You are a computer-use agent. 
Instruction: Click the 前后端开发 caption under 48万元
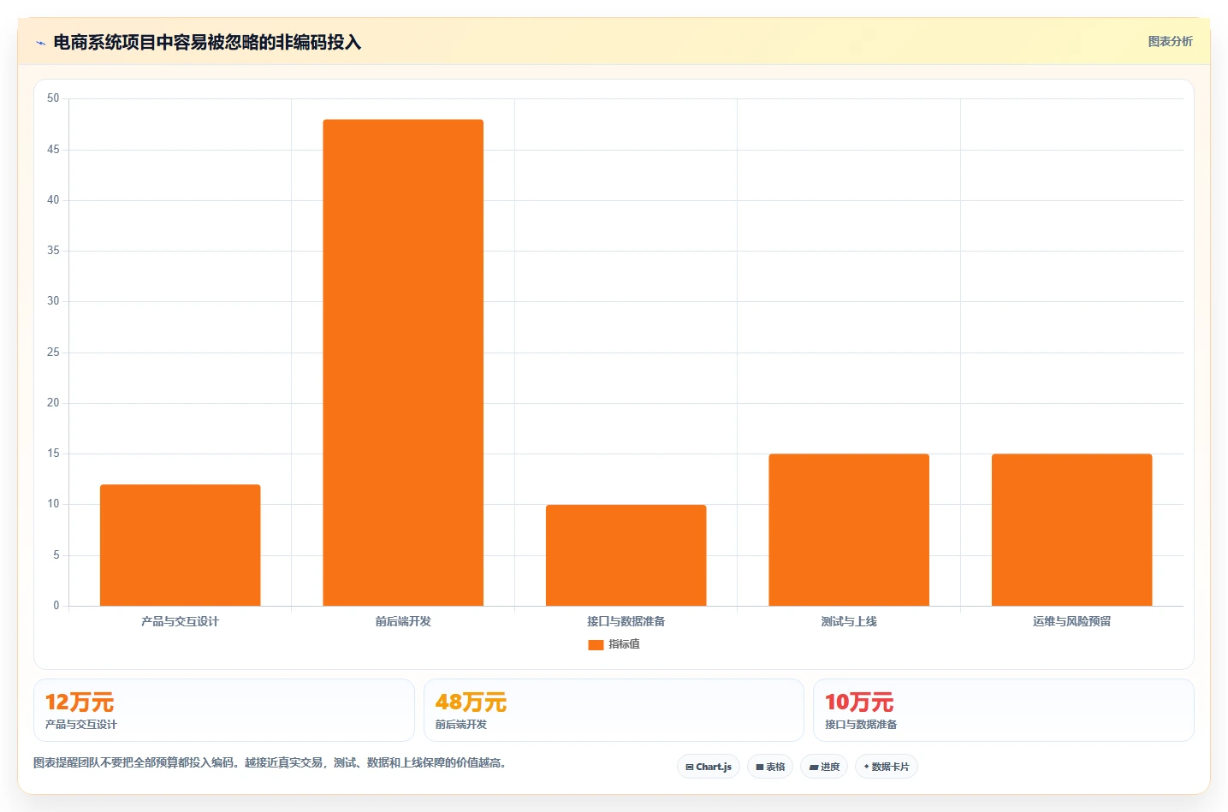pos(461,724)
